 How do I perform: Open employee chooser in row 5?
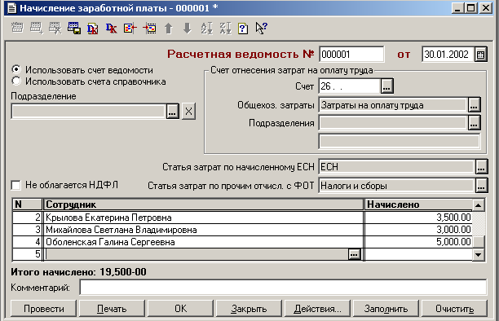click(354, 254)
